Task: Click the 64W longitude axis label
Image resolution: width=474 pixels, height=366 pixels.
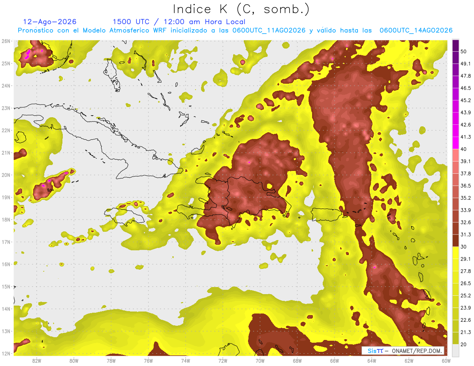Action: (x=372, y=361)
